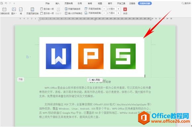192x127 pixels.
Task: Open the 章节 (Section) tab
Action: pyautogui.click(x=110, y=3)
